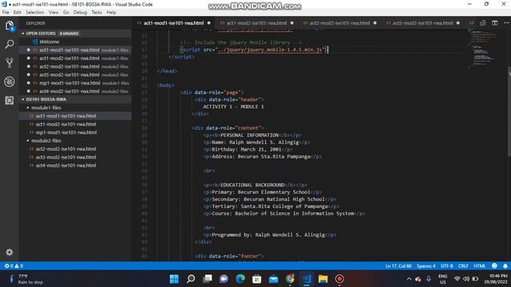
Task: Open Google Chrome from taskbar
Action: (290, 279)
